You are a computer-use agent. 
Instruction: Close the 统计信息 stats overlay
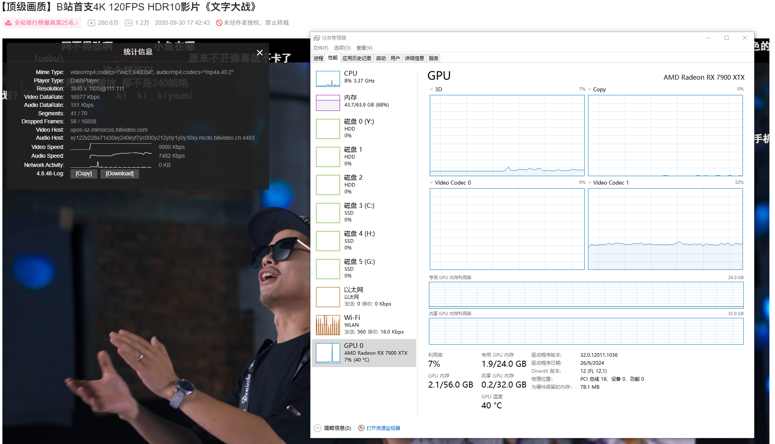click(260, 52)
